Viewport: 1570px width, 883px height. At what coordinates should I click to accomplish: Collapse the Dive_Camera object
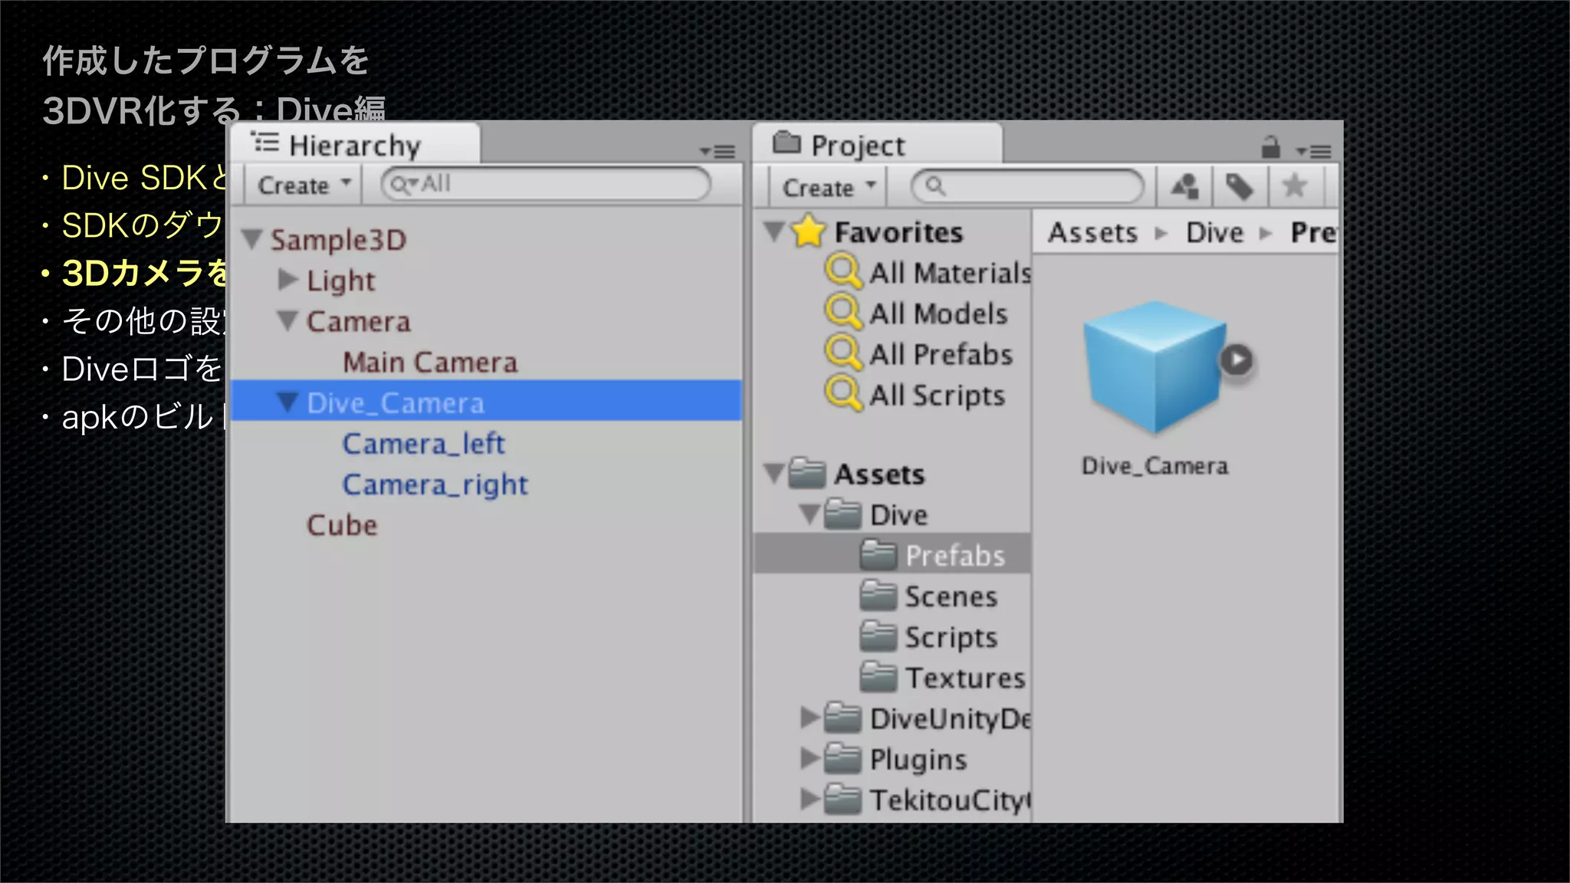tap(287, 402)
